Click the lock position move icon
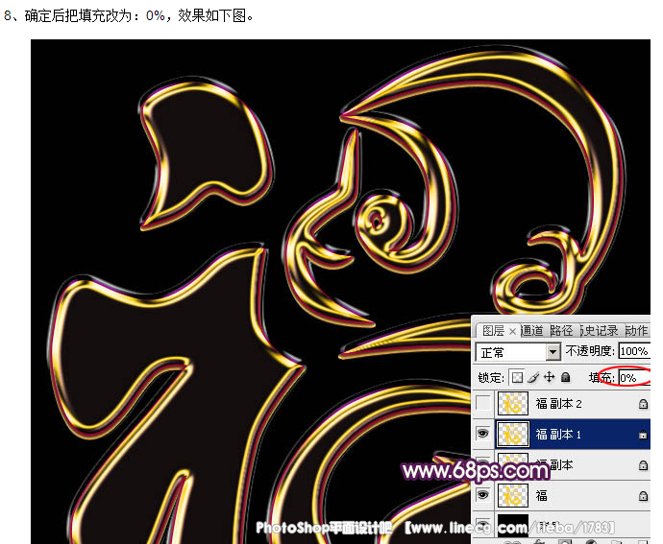 [x=550, y=378]
